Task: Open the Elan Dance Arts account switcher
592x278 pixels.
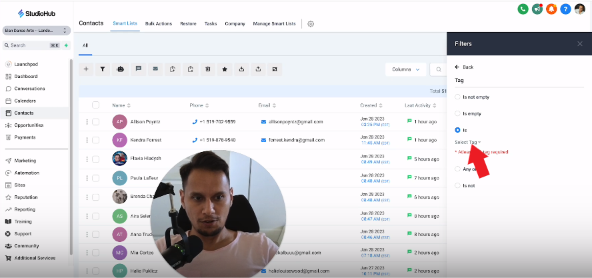Action: [37, 30]
